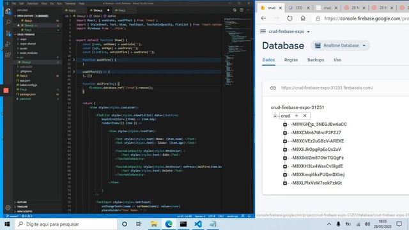Viewport: 409px width, 230px height.
Task: Click the microphone icon in system tray
Action: click(x=338, y=224)
